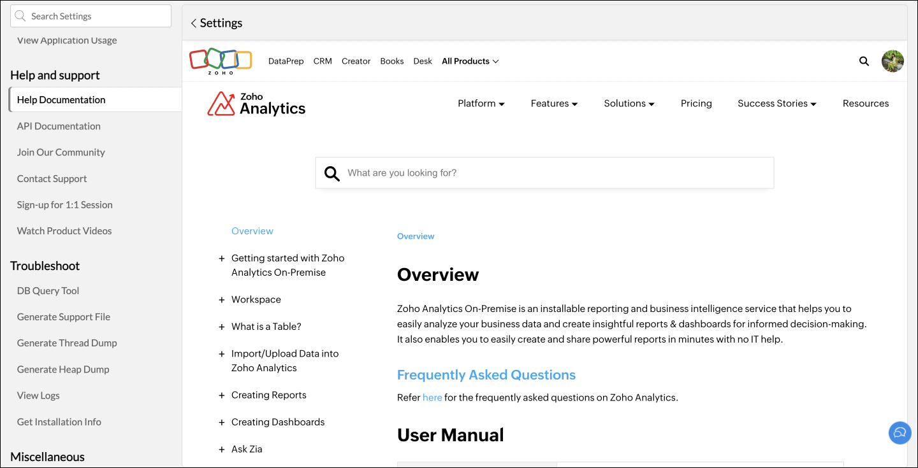Screen dimensions: 918x468
Task: Open Contact Support
Action: [52, 179]
